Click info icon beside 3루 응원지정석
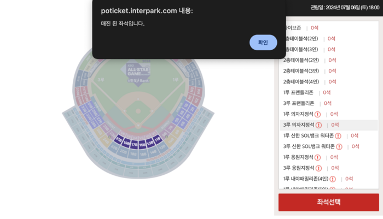Image resolution: width=383 pixels, height=219 pixels. click(x=318, y=168)
